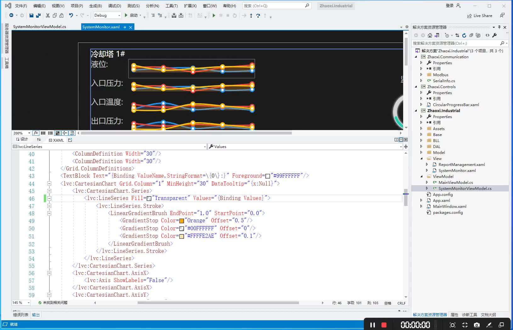Collapse the code fold at line 44

click(49, 183)
